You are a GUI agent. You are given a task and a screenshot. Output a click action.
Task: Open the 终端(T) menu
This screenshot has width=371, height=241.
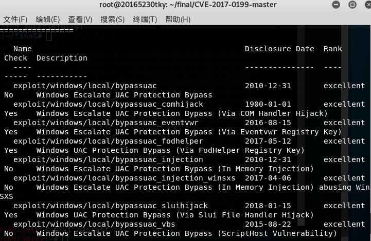click(x=145, y=19)
